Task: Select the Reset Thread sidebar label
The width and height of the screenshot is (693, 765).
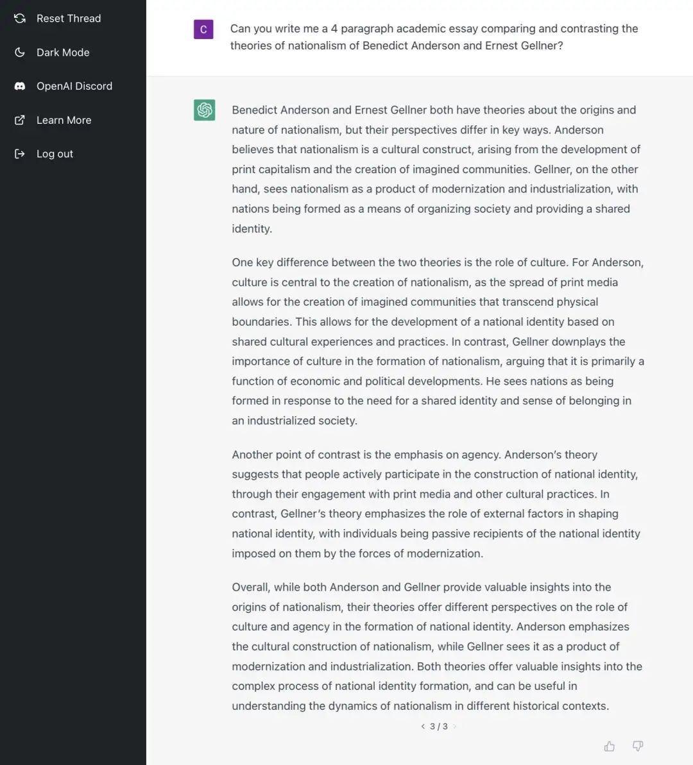Action: point(69,19)
